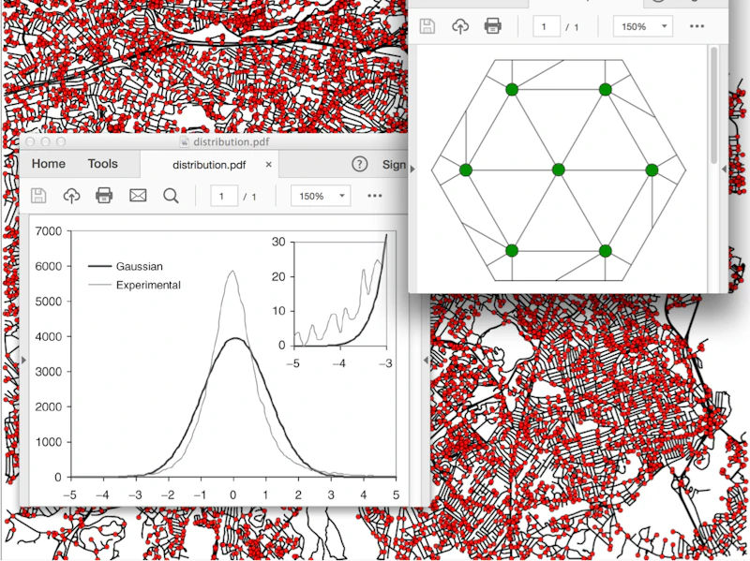Select the distribution.pdf document tab
This screenshot has height=561, width=750.
(209, 165)
